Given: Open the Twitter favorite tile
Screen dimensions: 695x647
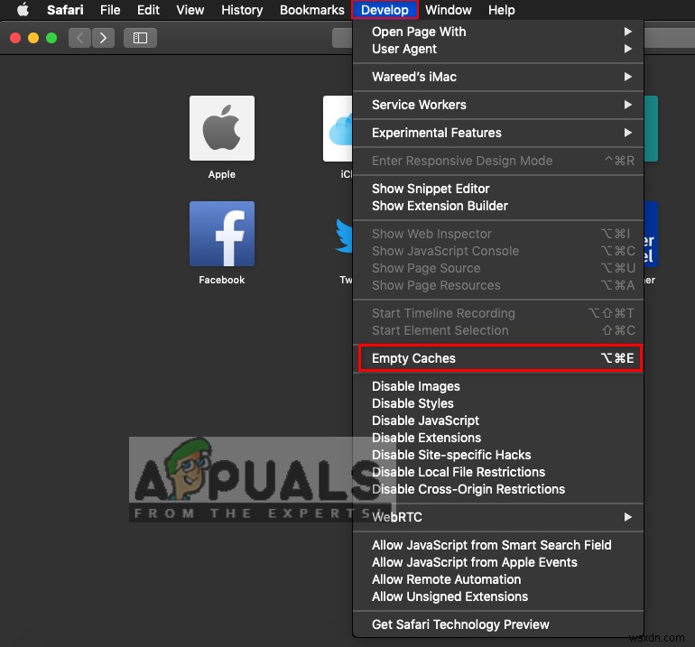Looking at the screenshot, I should 344,235.
